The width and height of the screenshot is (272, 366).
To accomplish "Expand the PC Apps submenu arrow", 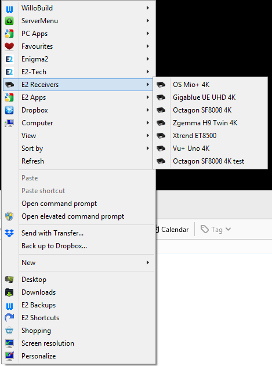I will [147, 34].
